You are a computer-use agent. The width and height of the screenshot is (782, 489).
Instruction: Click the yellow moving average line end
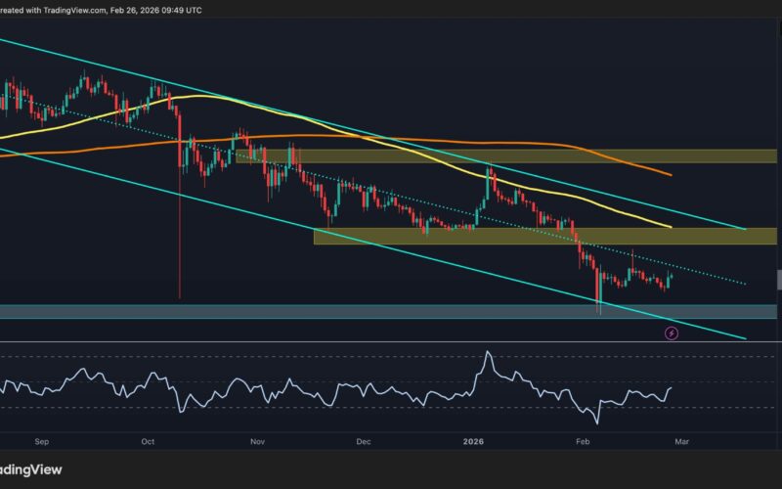click(x=671, y=227)
